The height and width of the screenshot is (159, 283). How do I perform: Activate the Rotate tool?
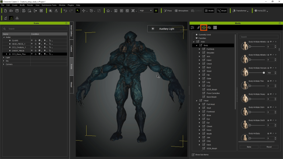click(91, 11)
